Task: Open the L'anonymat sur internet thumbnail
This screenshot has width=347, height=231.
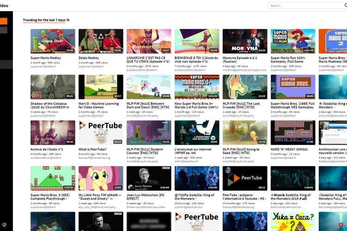Action: click(197, 133)
